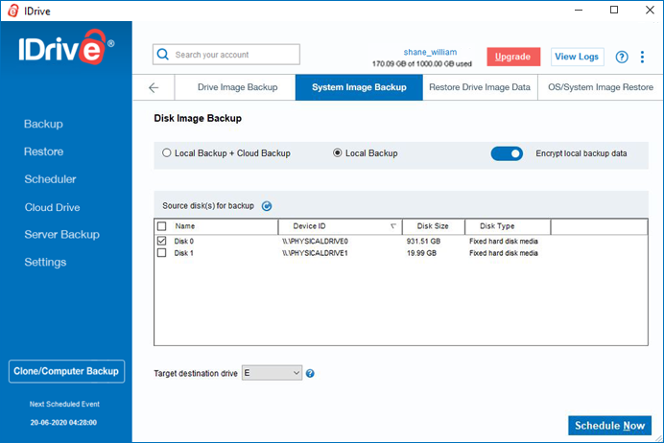Click the Search your account field
This screenshot has width=664, height=443.
click(x=226, y=55)
